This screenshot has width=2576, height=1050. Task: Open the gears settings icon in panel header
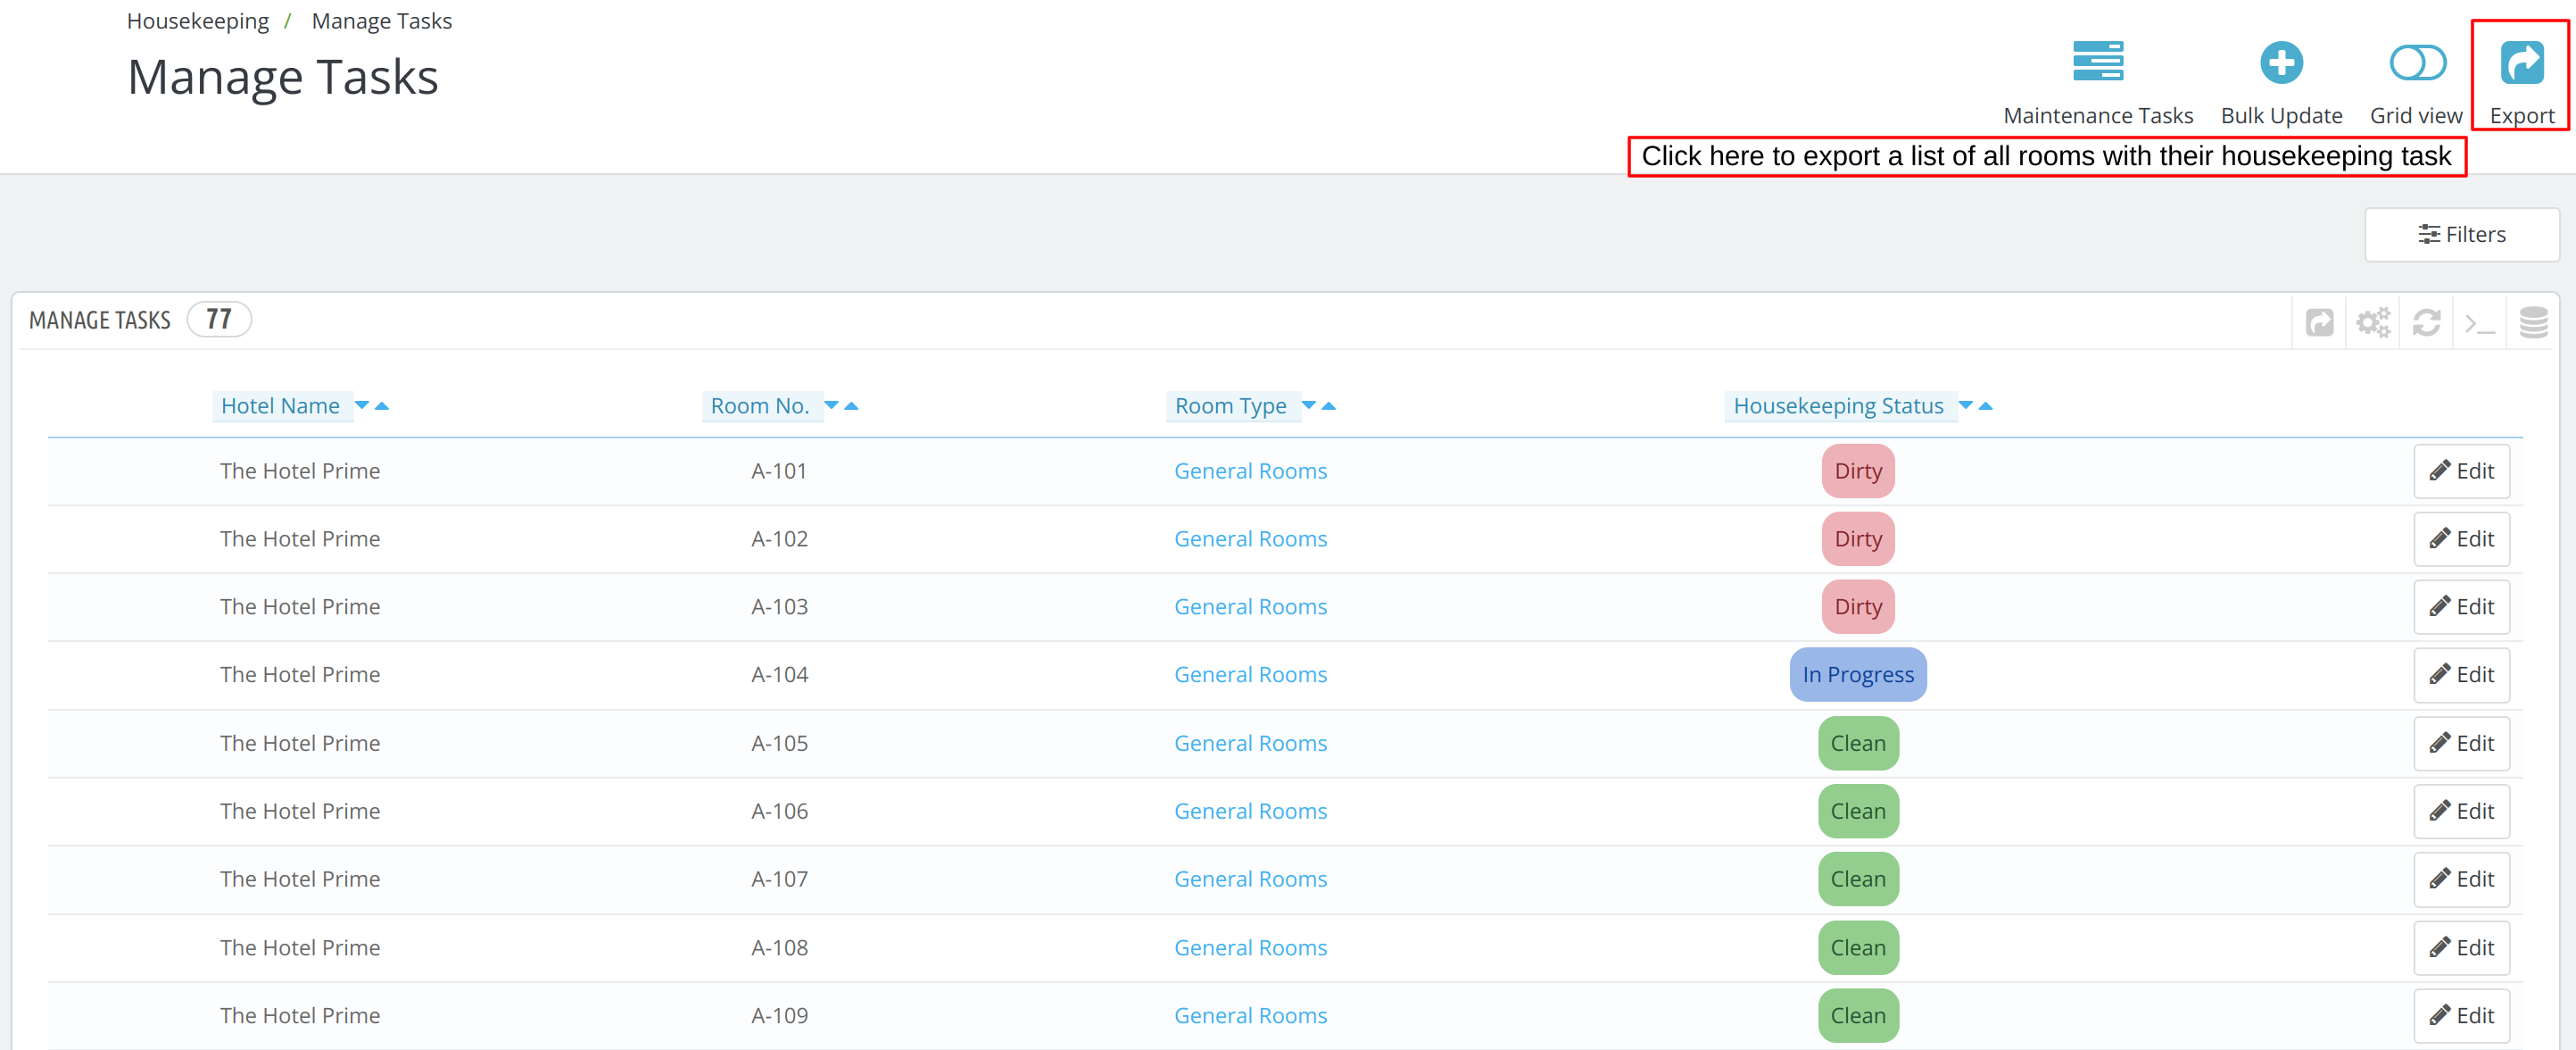pos(2372,322)
